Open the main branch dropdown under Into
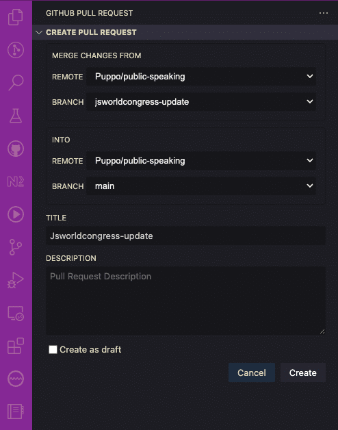338x430 pixels. (201, 186)
